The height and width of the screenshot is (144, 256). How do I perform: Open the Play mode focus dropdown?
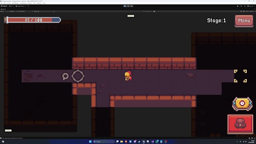click(x=148, y=11)
